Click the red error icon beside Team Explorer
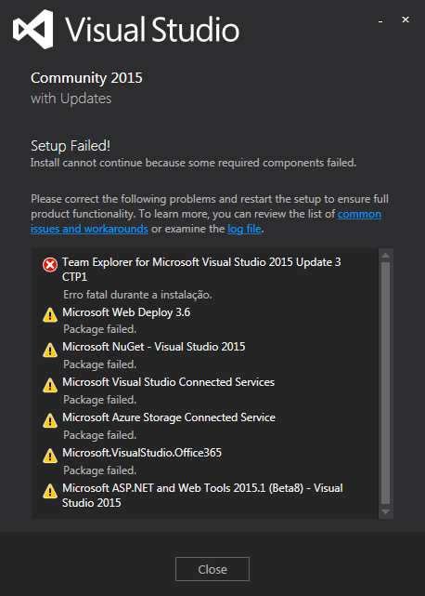This screenshot has height=596, width=425. coord(50,265)
